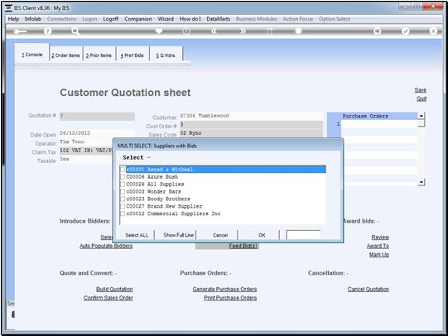Open the question mark help icon
448x336 pixels.
[48, 31]
